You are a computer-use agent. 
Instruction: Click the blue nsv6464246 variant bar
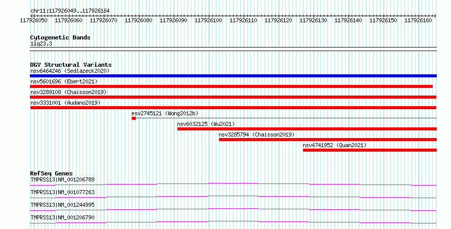click(233, 76)
